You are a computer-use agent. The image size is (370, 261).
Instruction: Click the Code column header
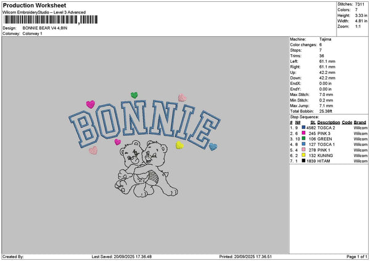(x=347, y=122)
